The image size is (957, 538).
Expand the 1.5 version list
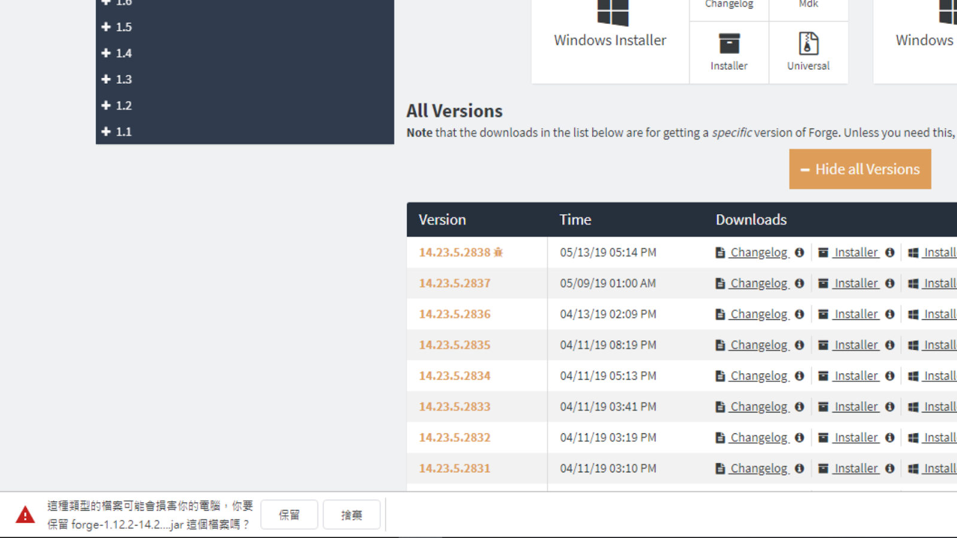pos(117,27)
